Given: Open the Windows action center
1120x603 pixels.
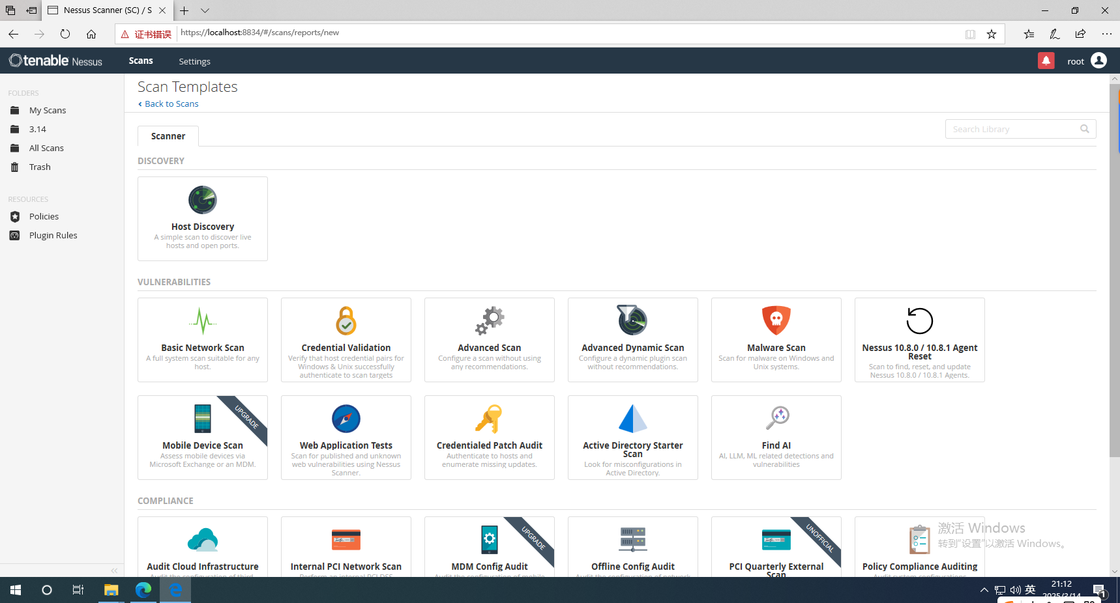Looking at the screenshot, I should pos(1100,591).
